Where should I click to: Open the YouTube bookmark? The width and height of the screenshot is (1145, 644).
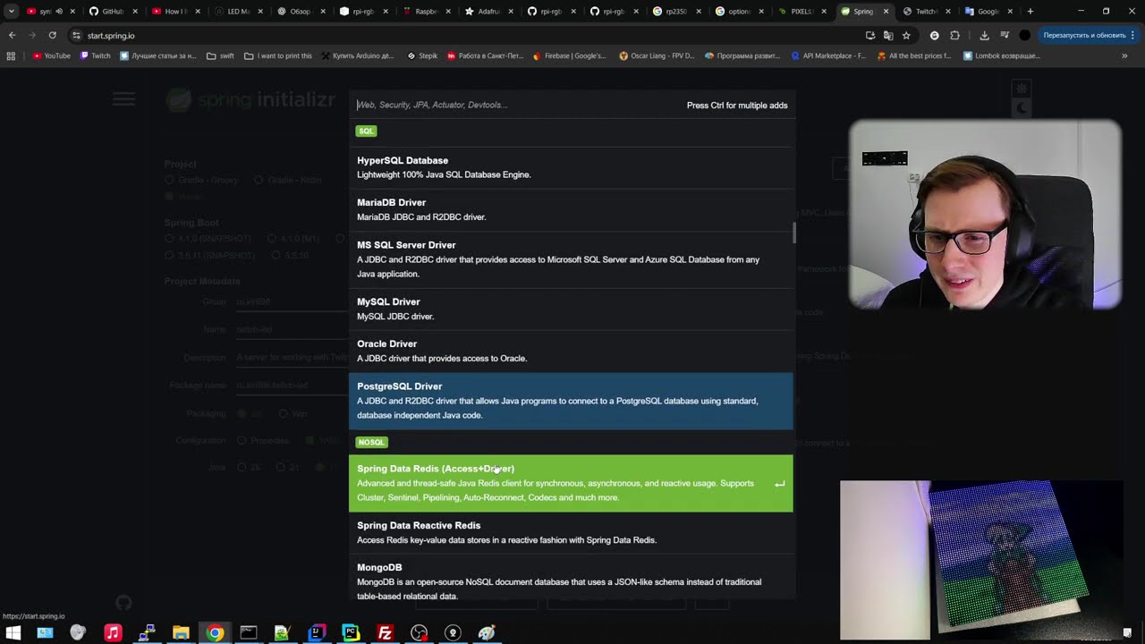51,55
